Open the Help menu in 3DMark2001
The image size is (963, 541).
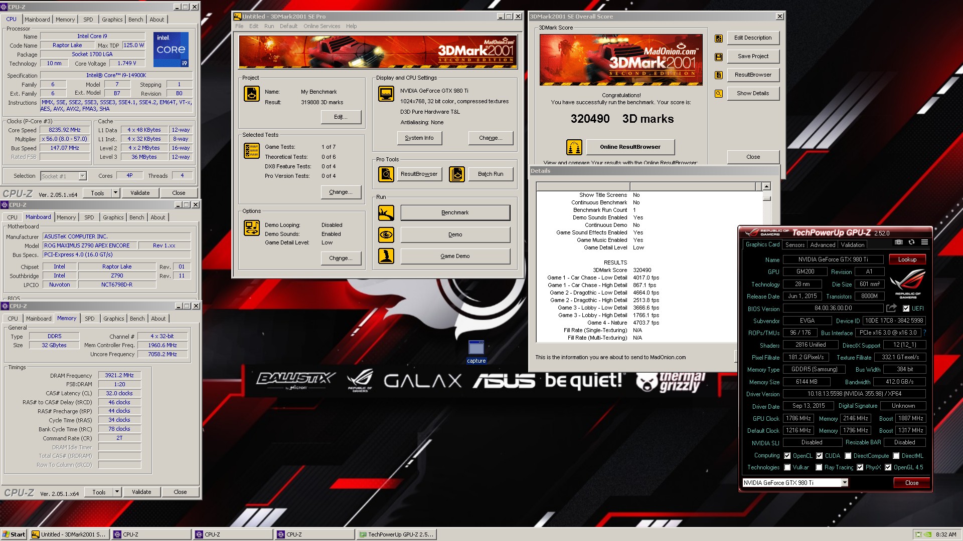pos(351,26)
